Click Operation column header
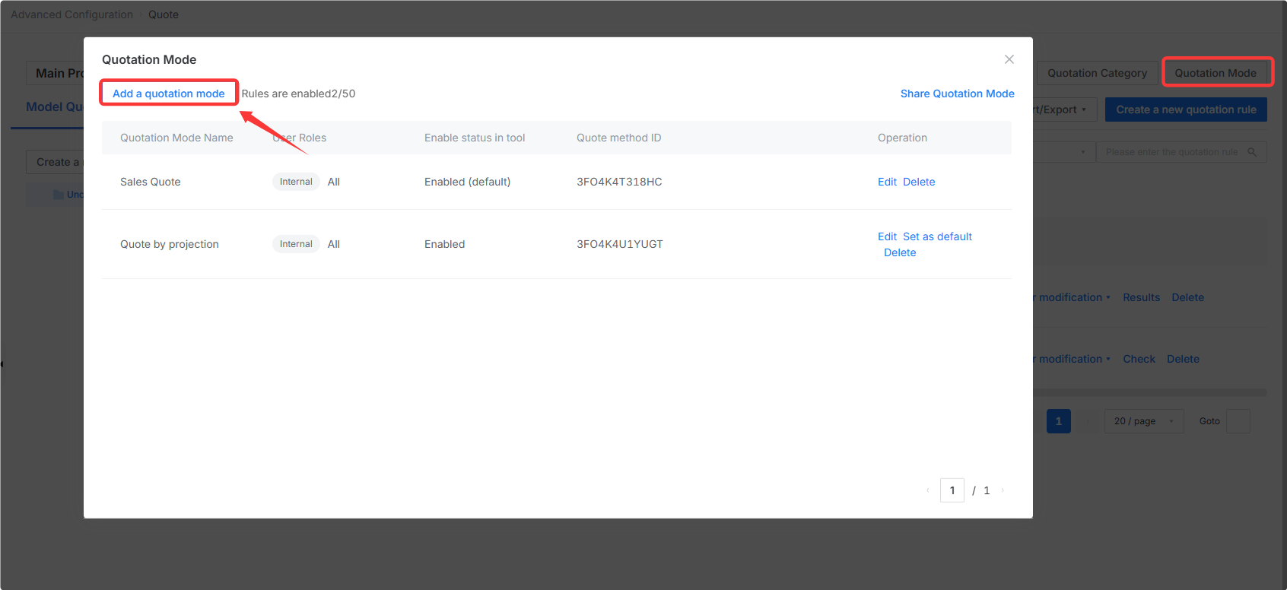The width and height of the screenshot is (1287, 590). point(902,138)
